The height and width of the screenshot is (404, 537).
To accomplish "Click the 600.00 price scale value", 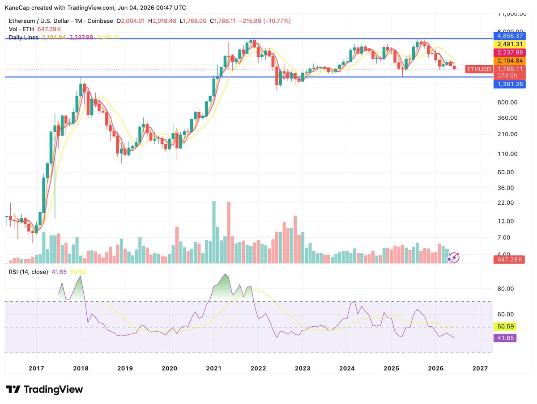I will pyautogui.click(x=508, y=102).
